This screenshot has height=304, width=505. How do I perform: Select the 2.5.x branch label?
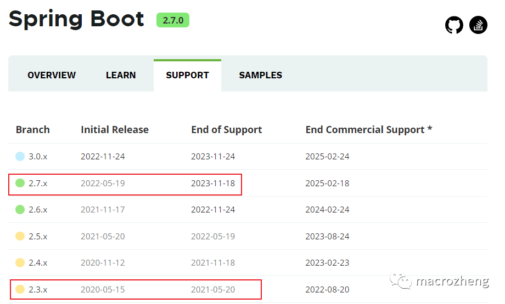pyautogui.click(x=38, y=236)
